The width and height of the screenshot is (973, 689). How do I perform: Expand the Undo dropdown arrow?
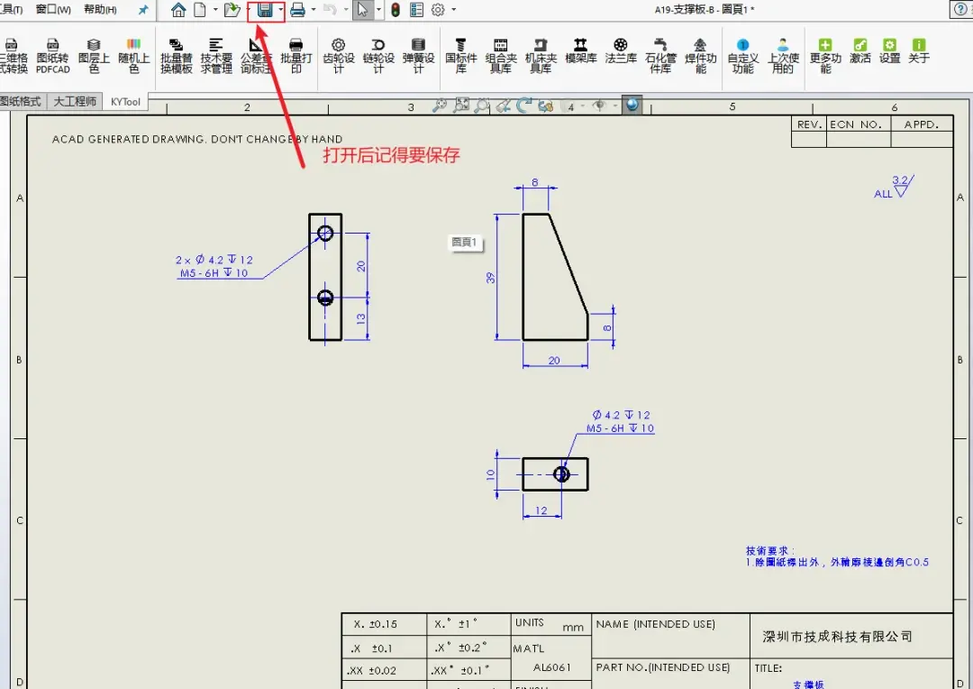346,10
